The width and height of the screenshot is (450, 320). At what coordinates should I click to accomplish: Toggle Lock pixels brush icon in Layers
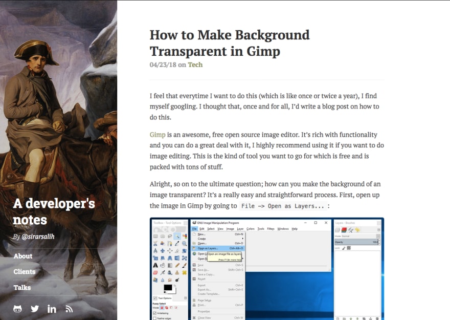(344, 248)
